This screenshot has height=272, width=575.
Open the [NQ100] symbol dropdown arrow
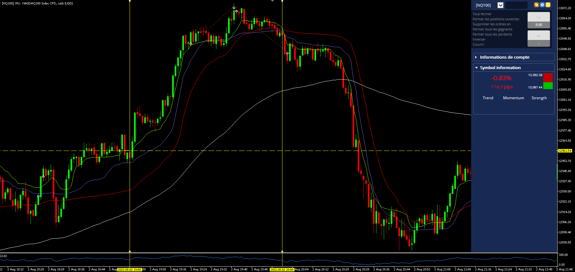point(500,5)
